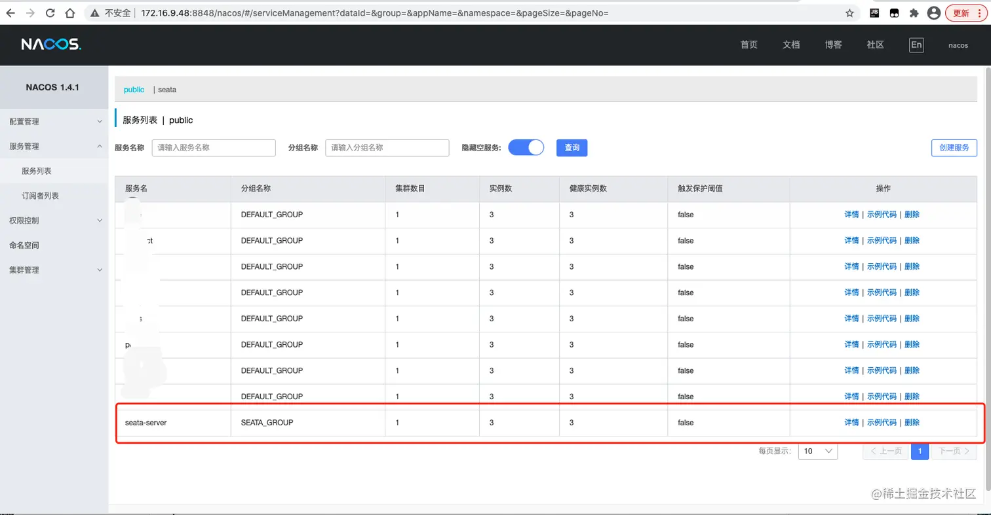
Task: Open 文档 in top navigation
Action: coord(791,44)
